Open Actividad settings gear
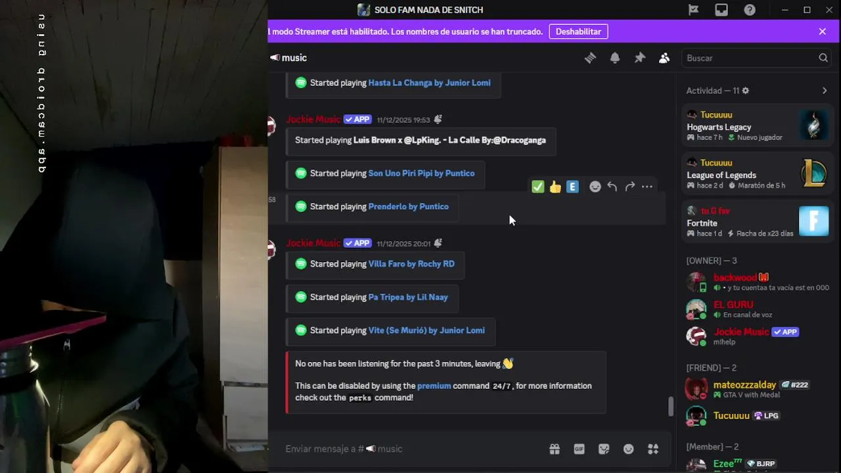841x473 pixels. (x=746, y=91)
